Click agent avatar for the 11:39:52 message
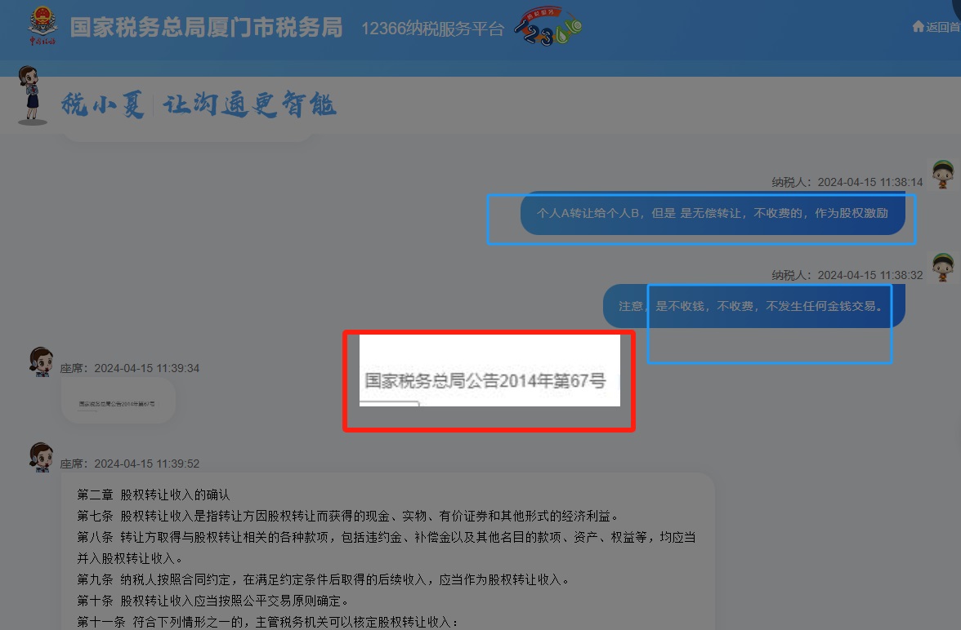Image resolution: width=961 pixels, height=630 pixels. [x=41, y=456]
